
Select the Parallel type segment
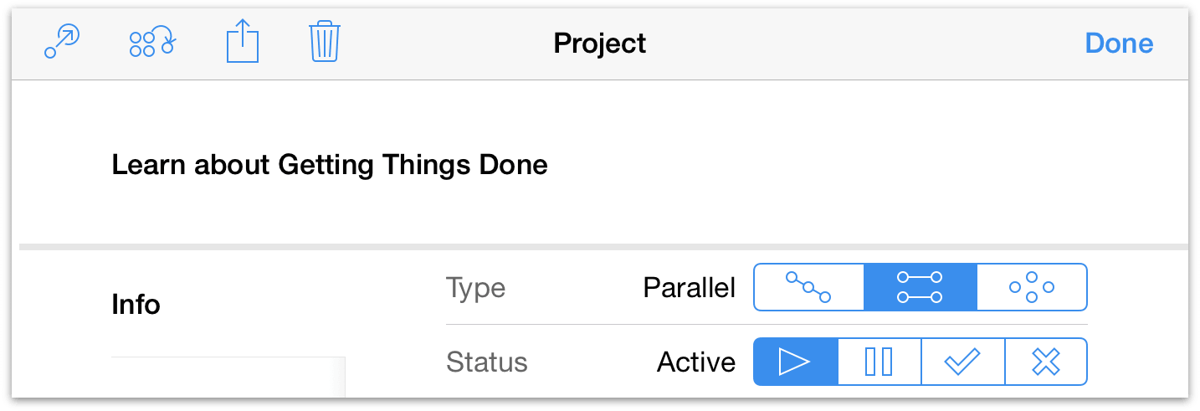920,288
